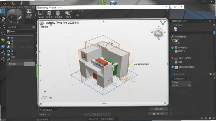
Task: Select the left tab in bottom status bar center
Action: point(93,119)
